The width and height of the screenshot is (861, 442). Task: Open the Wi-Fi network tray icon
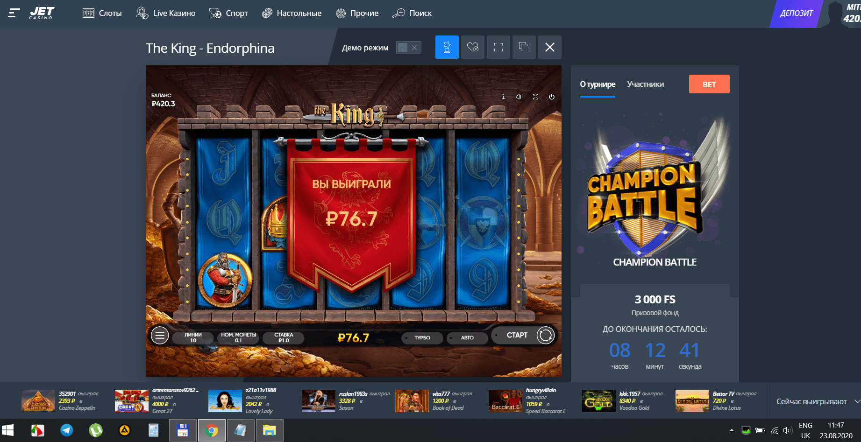pos(775,430)
